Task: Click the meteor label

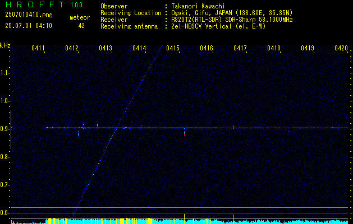Action: (x=80, y=17)
